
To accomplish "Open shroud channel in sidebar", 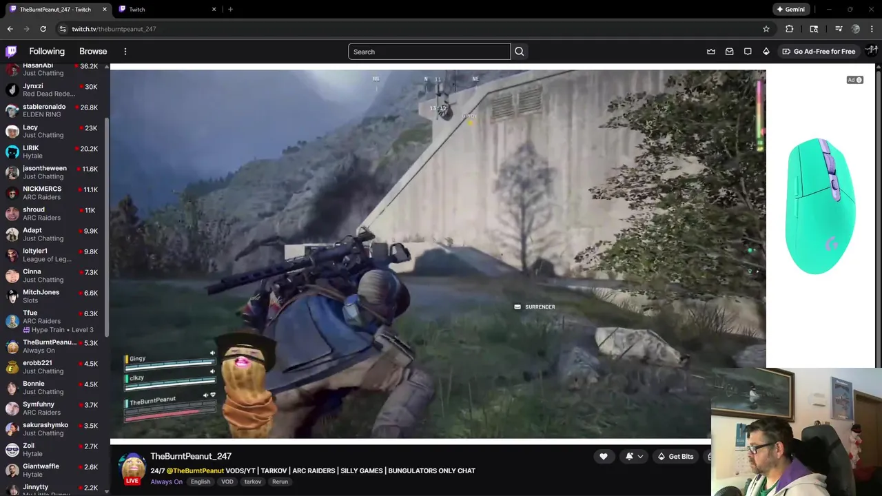I will pyautogui.click(x=55, y=214).
